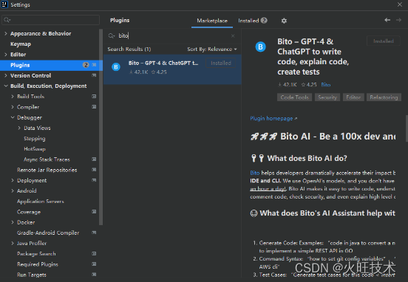408x282 pixels.
Task: Click the large Bito logo in details
Action: pyautogui.click(x=260, y=47)
